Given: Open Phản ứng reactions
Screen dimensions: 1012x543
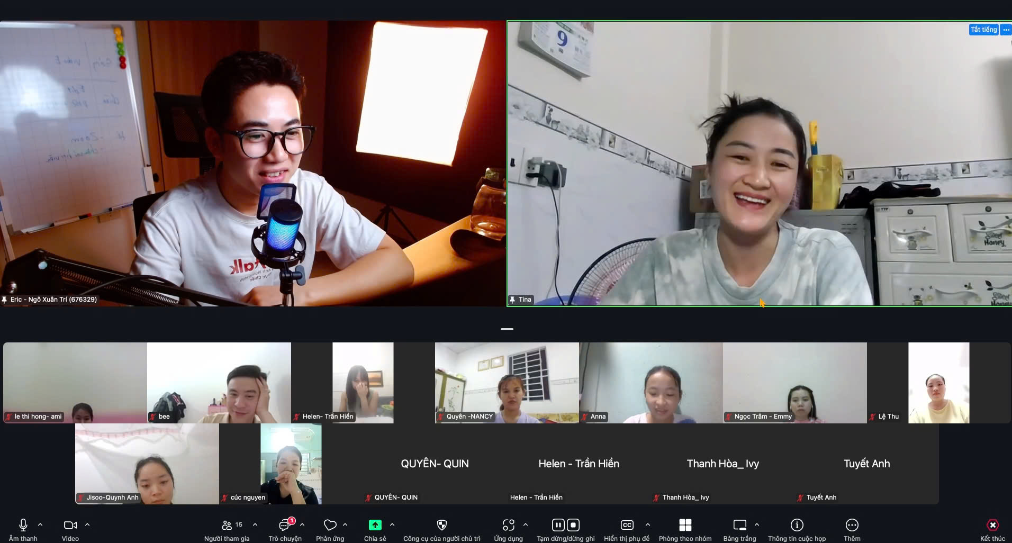Looking at the screenshot, I should 330,526.
